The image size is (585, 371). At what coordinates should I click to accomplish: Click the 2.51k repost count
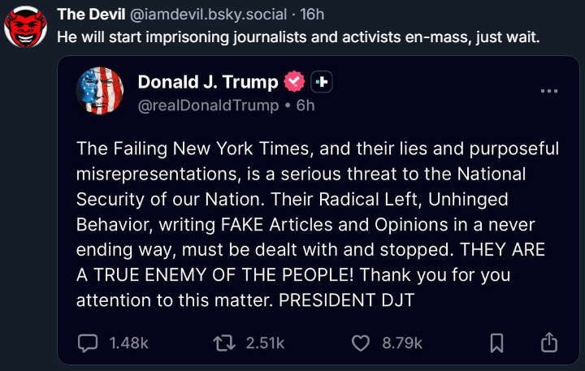point(265,343)
